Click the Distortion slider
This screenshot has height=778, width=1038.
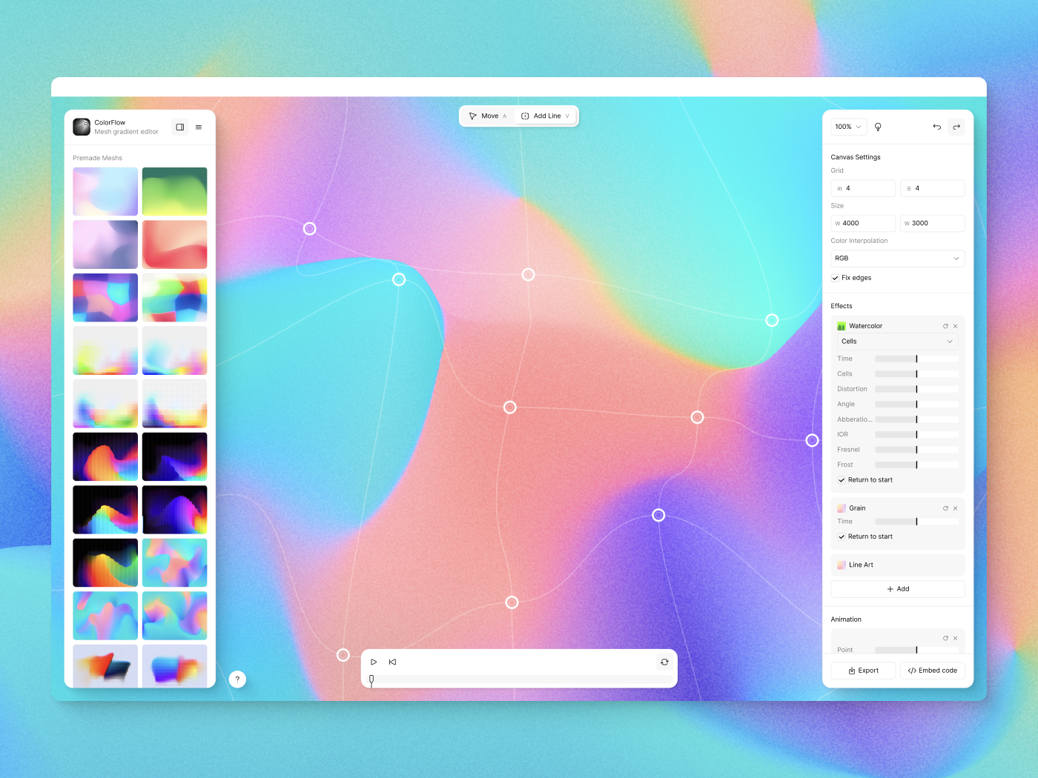(x=916, y=389)
